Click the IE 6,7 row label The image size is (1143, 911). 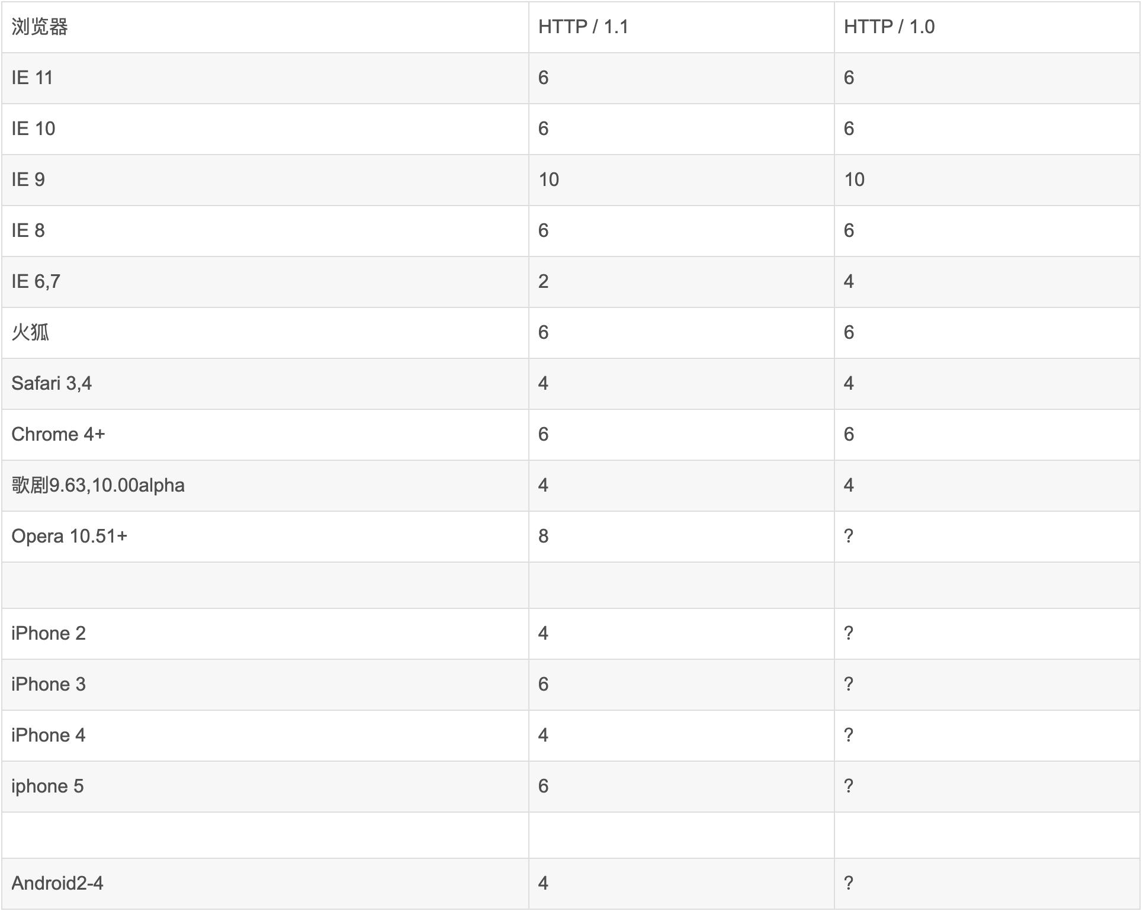click(36, 281)
